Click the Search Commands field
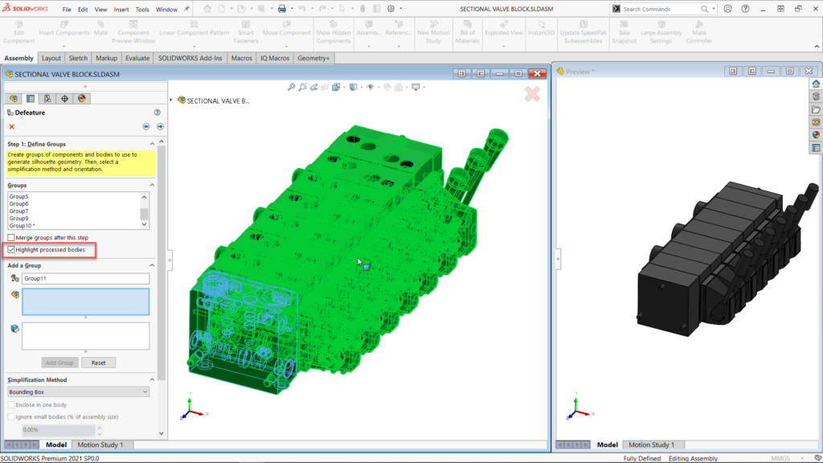Image resolution: width=823 pixels, height=463 pixels. tap(661, 9)
